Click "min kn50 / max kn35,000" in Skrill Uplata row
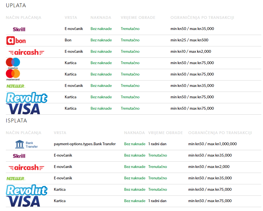Image resolution: width=263 pixels, height=211 pixels. pos(192,29)
